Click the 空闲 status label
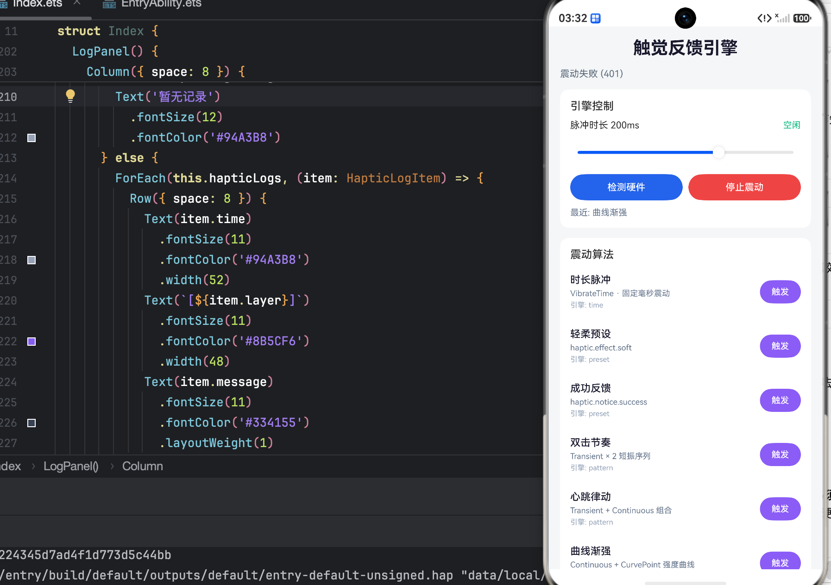 tap(792, 125)
